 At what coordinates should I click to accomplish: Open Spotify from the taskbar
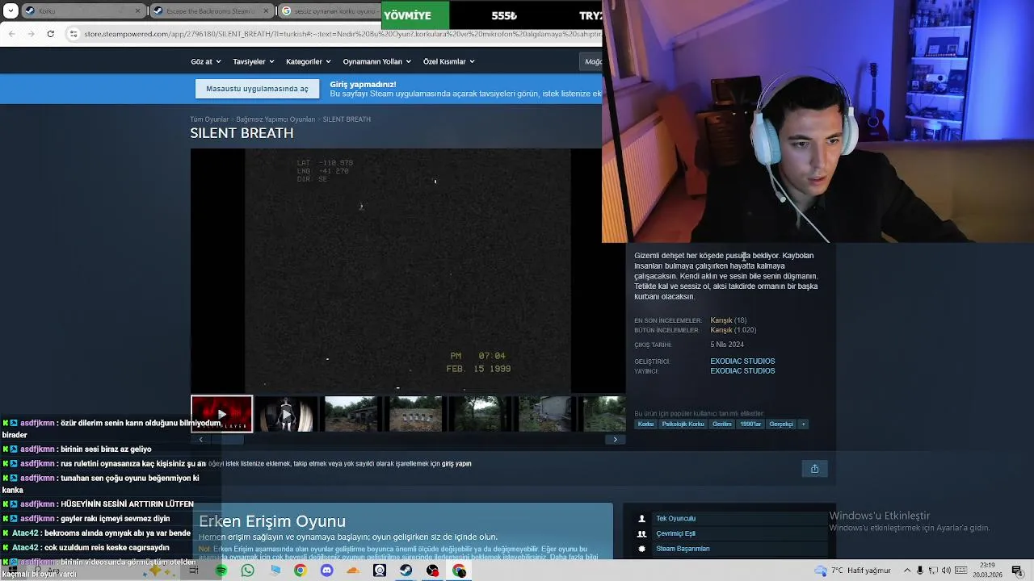tap(221, 571)
